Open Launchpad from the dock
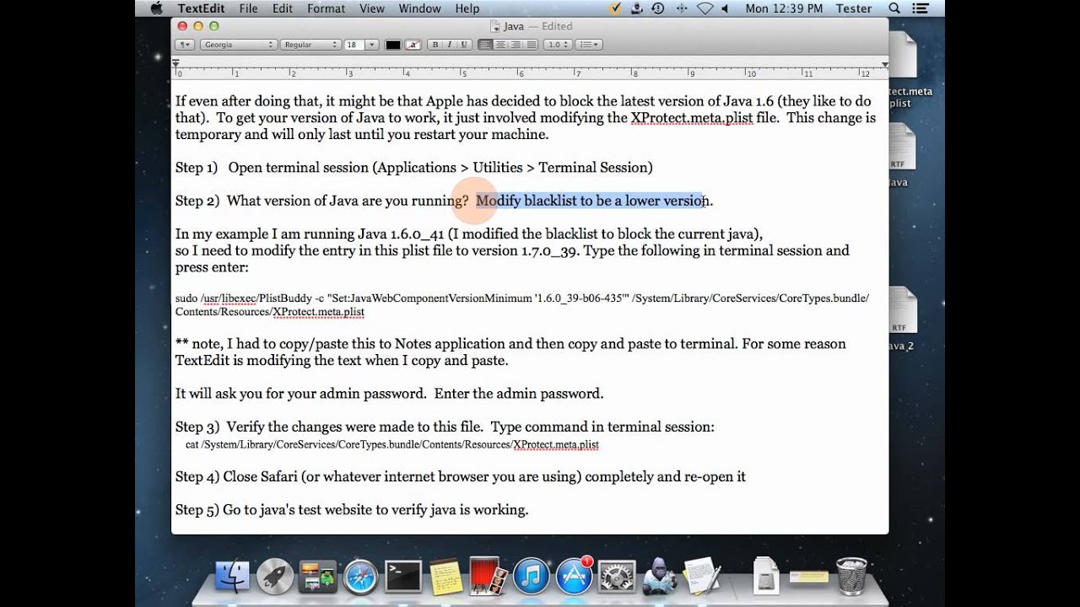This screenshot has height=607, width=1080. tap(275, 577)
